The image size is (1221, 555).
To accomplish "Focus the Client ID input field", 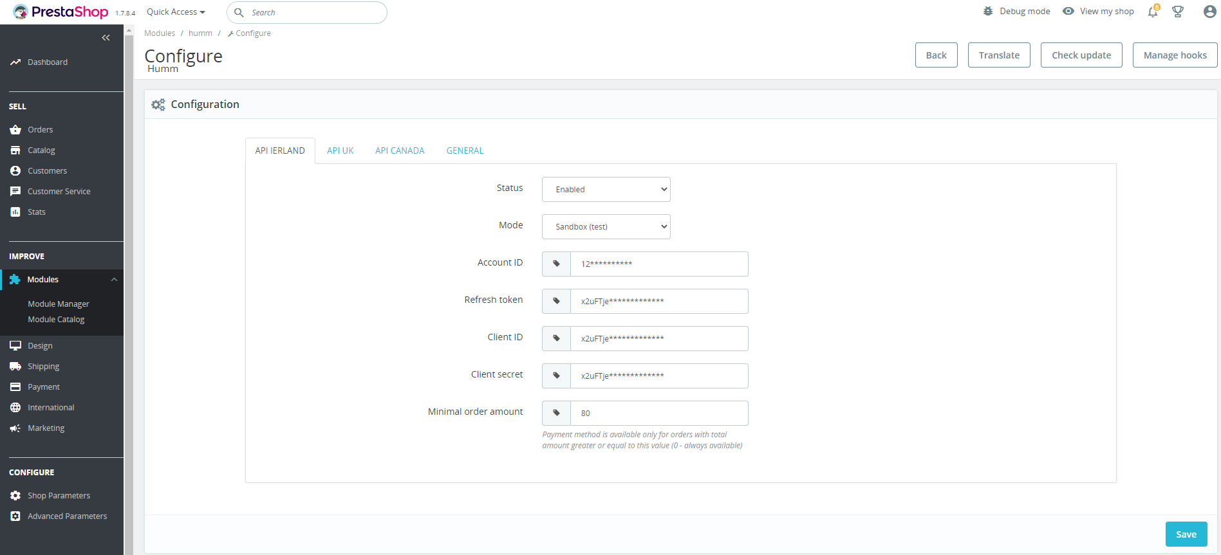I will [x=659, y=338].
